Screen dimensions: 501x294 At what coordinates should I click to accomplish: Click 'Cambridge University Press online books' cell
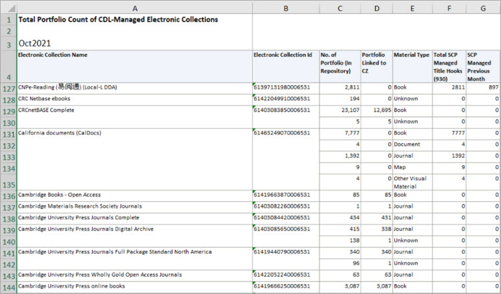click(134, 287)
